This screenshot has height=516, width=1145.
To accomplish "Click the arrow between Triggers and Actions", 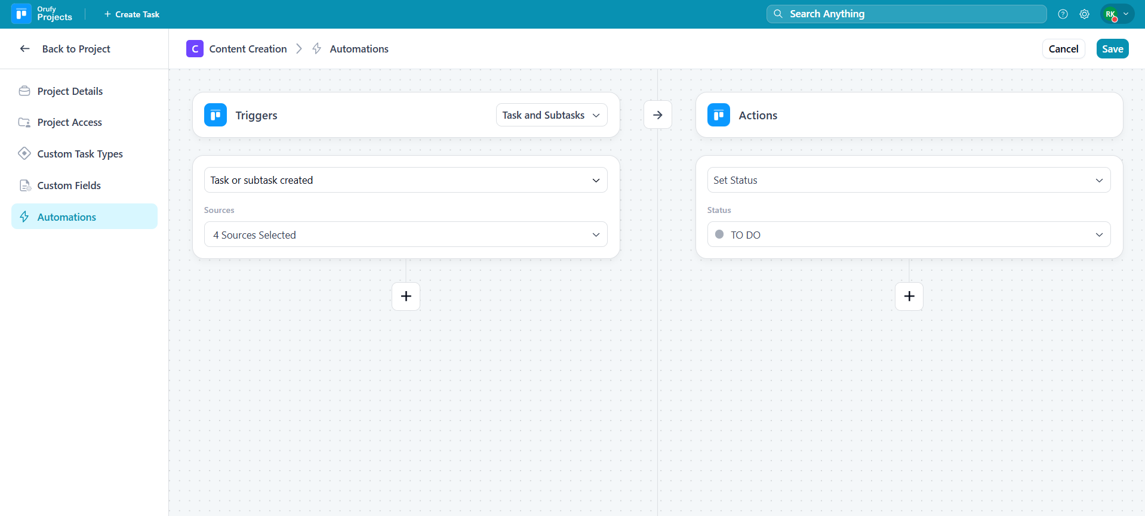I will (x=657, y=115).
